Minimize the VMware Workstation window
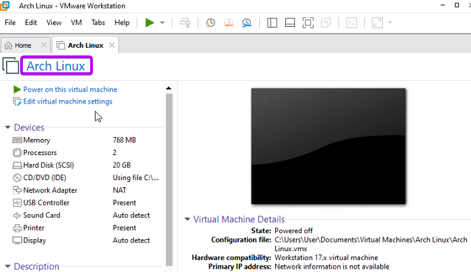The image size is (471, 272). click(443, 5)
